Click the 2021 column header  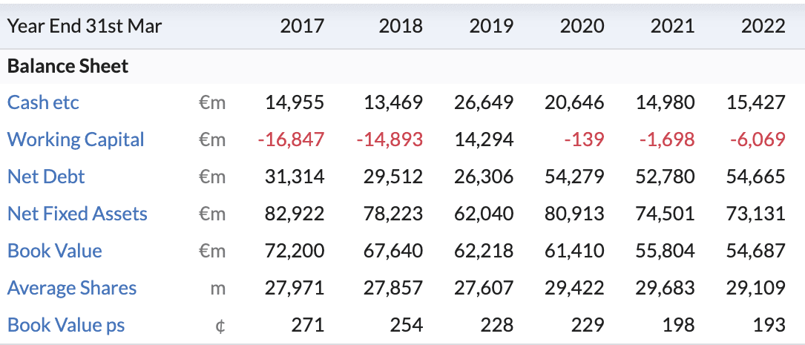tap(672, 26)
